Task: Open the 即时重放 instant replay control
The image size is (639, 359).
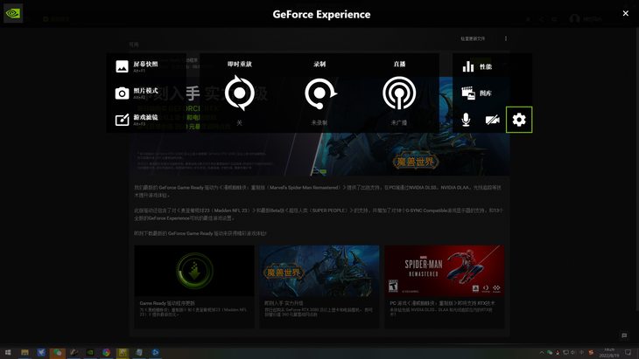Action: point(239,93)
